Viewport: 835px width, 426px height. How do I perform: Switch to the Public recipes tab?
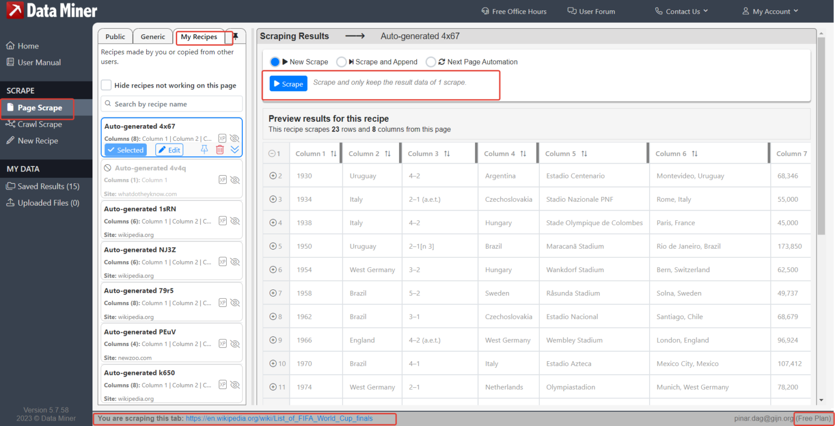pos(115,36)
